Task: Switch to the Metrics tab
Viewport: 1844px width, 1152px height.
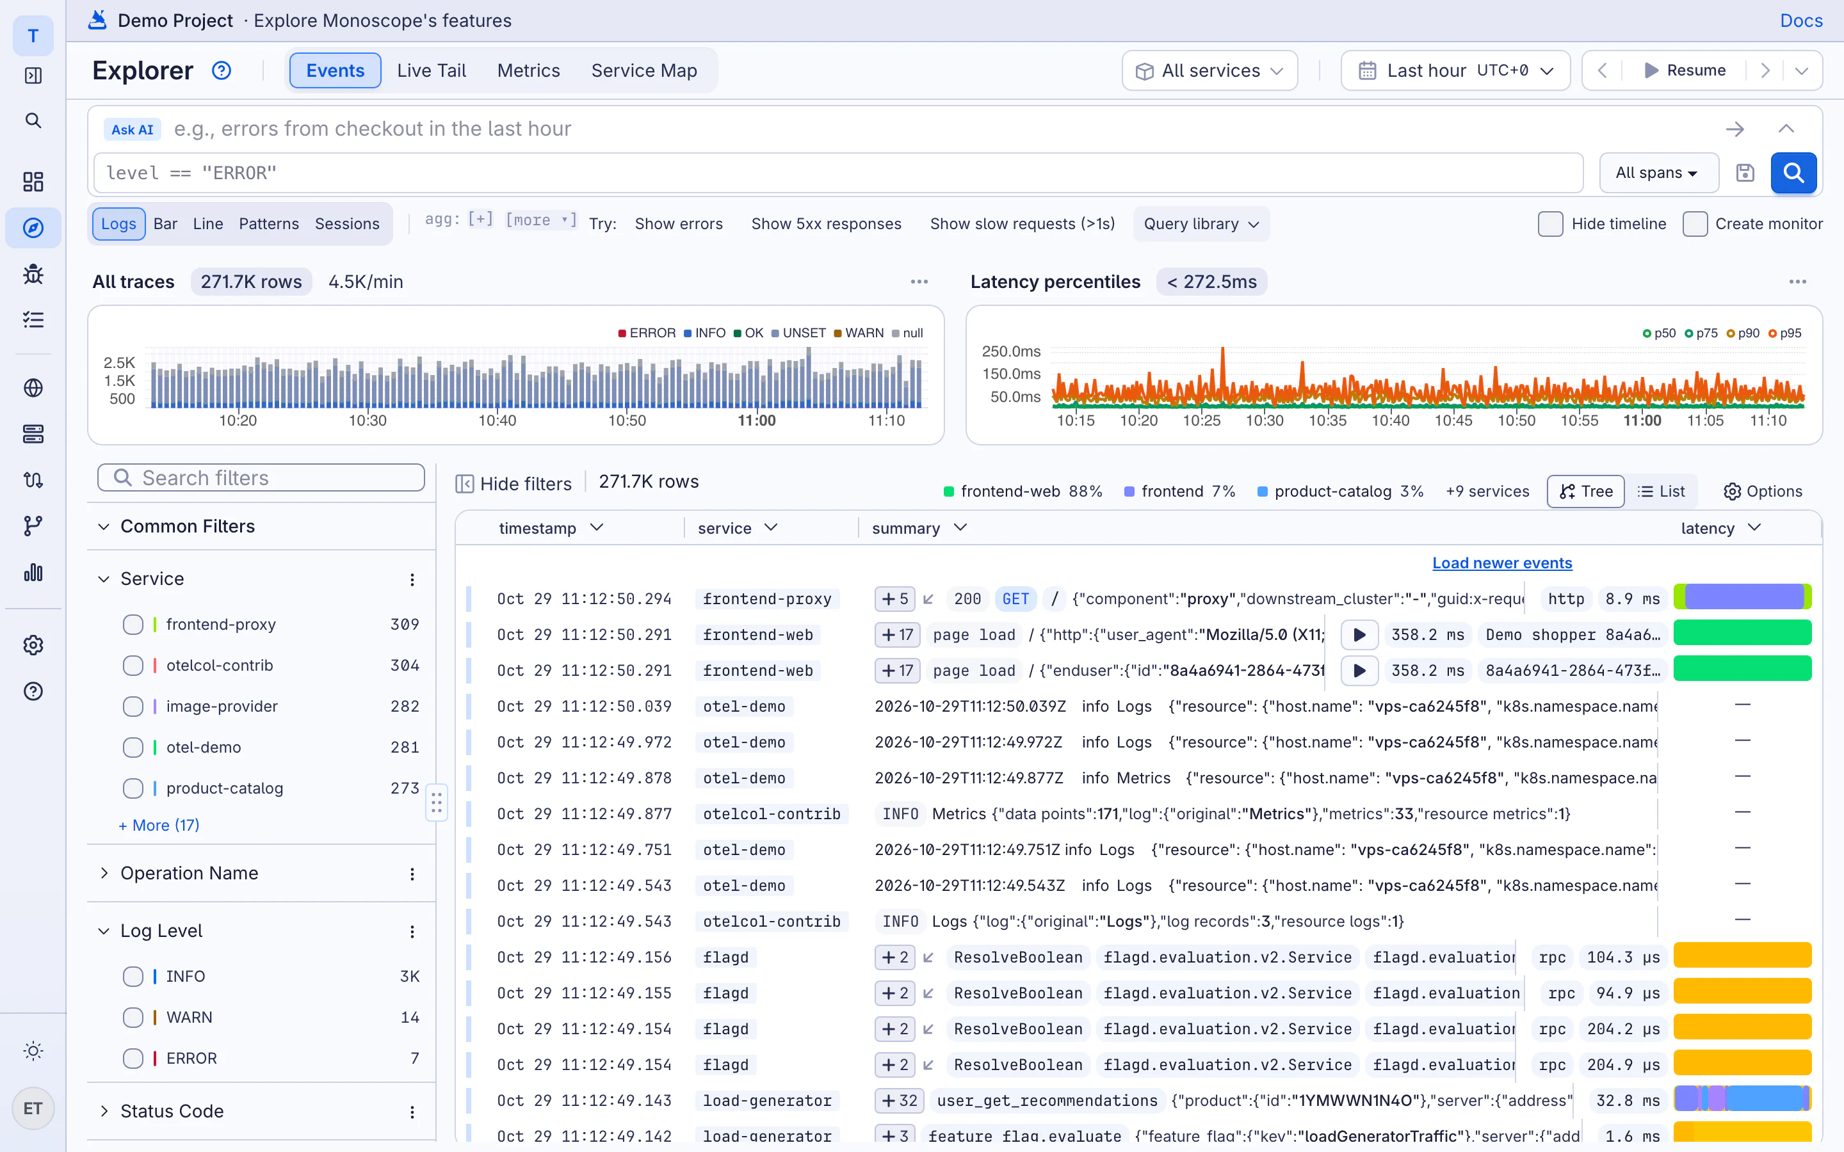Action: pyautogui.click(x=528, y=71)
